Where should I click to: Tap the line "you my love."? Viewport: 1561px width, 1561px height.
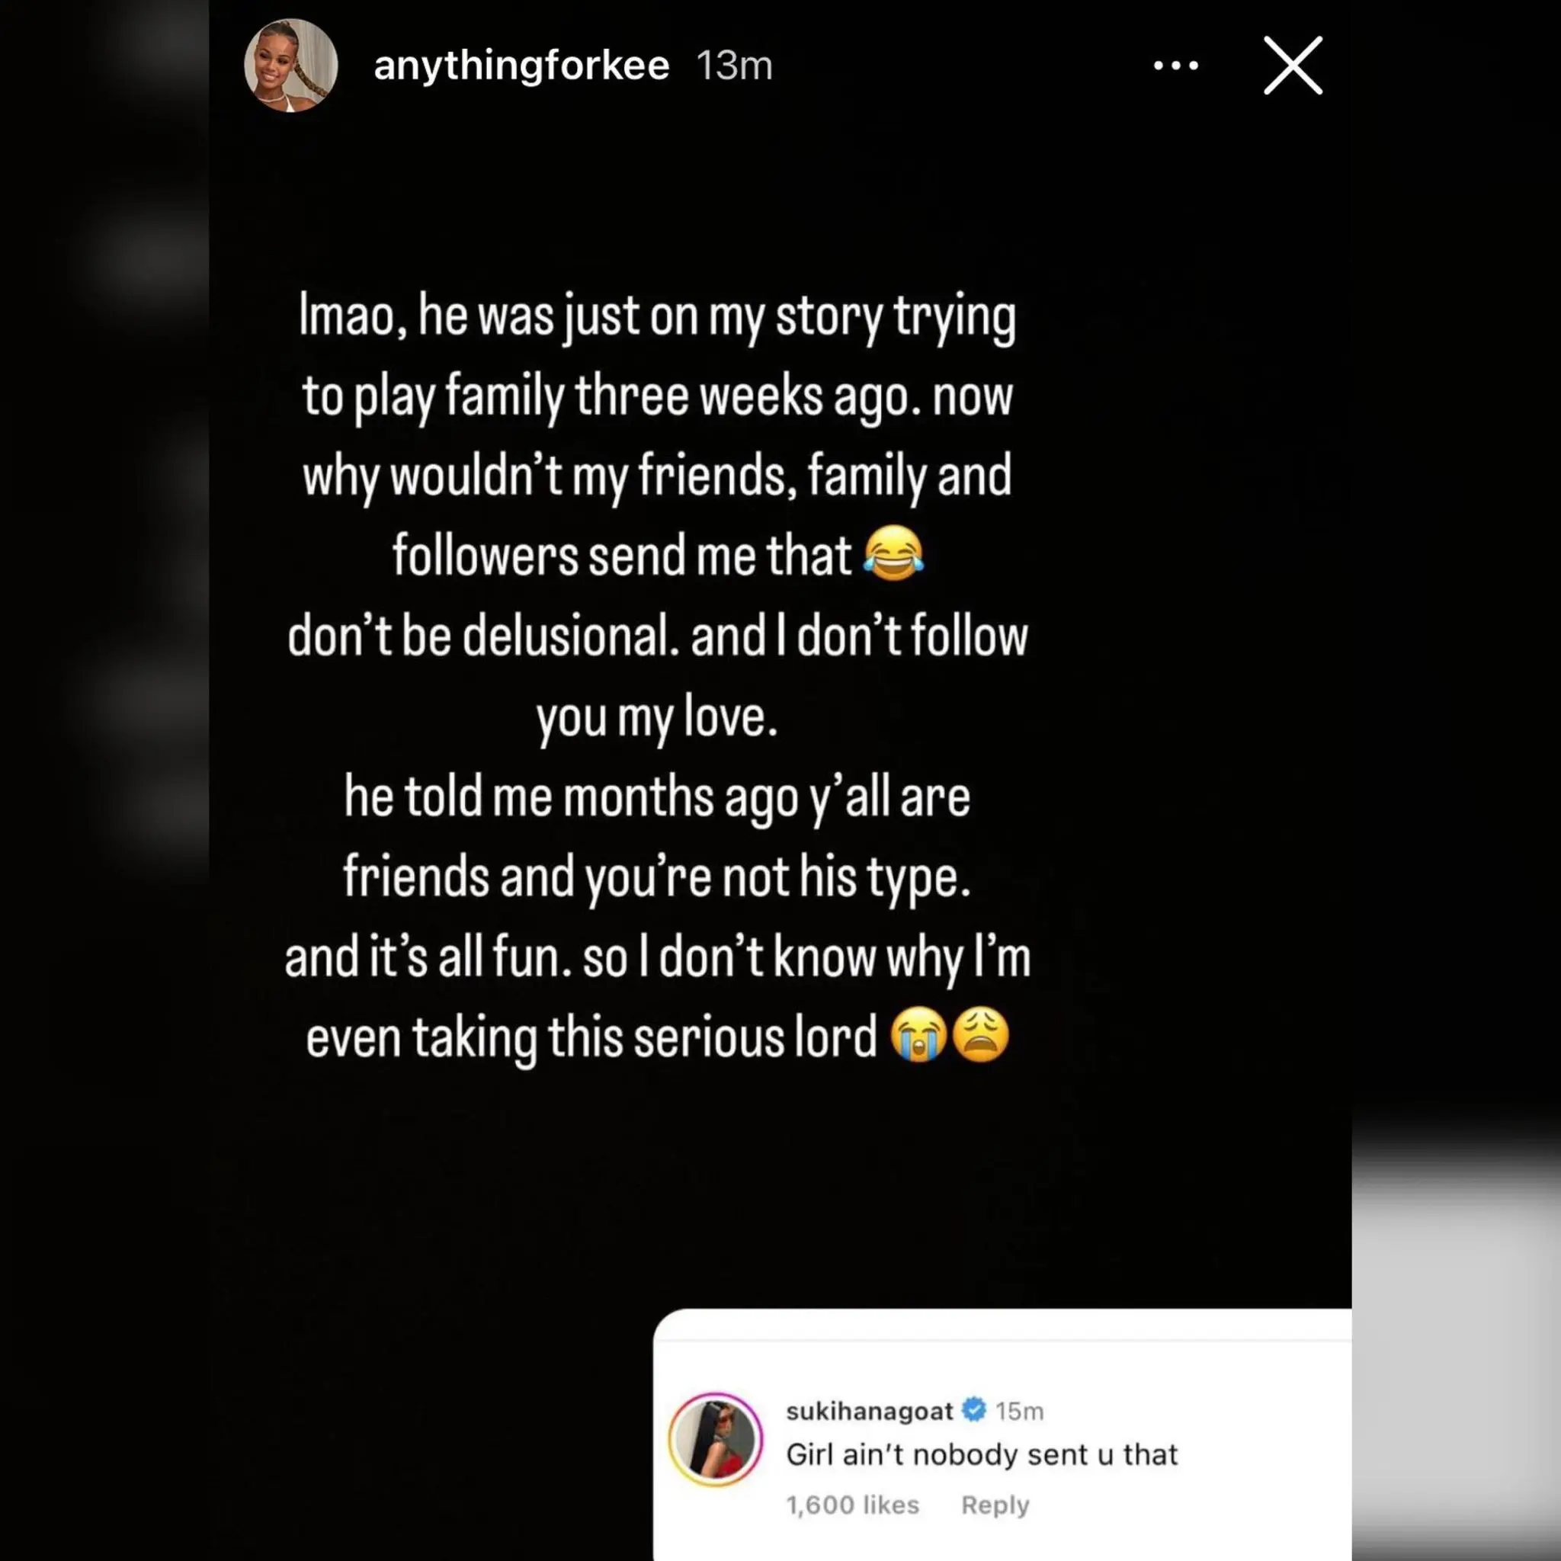point(657,717)
